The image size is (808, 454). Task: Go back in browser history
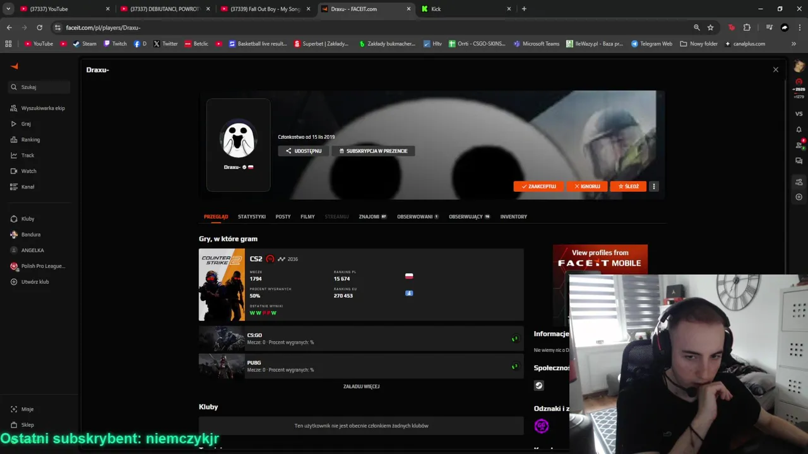pyautogui.click(x=9, y=28)
